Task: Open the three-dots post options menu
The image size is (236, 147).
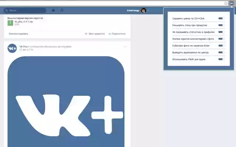Action: point(125,47)
